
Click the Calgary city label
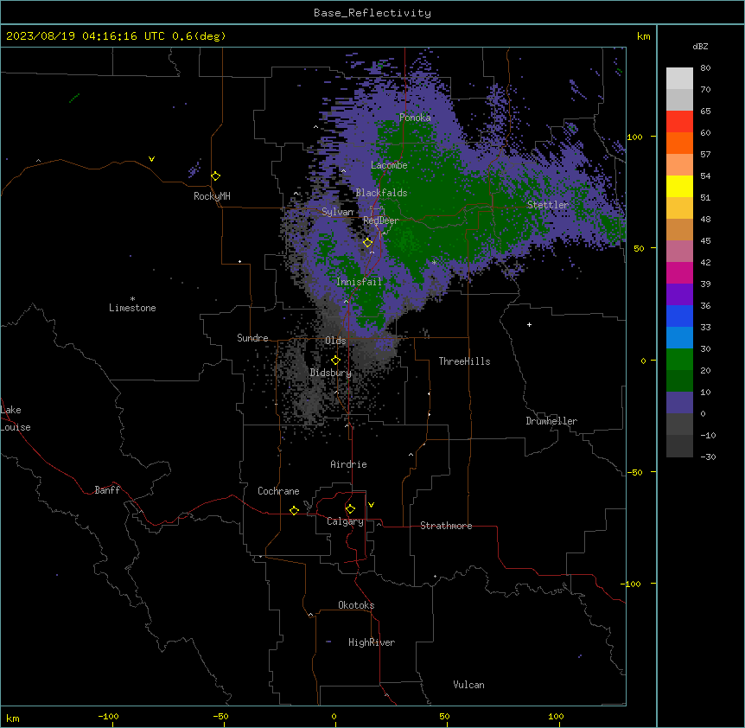346,521
